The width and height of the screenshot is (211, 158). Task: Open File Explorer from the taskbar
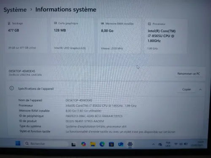click(93, 144)
